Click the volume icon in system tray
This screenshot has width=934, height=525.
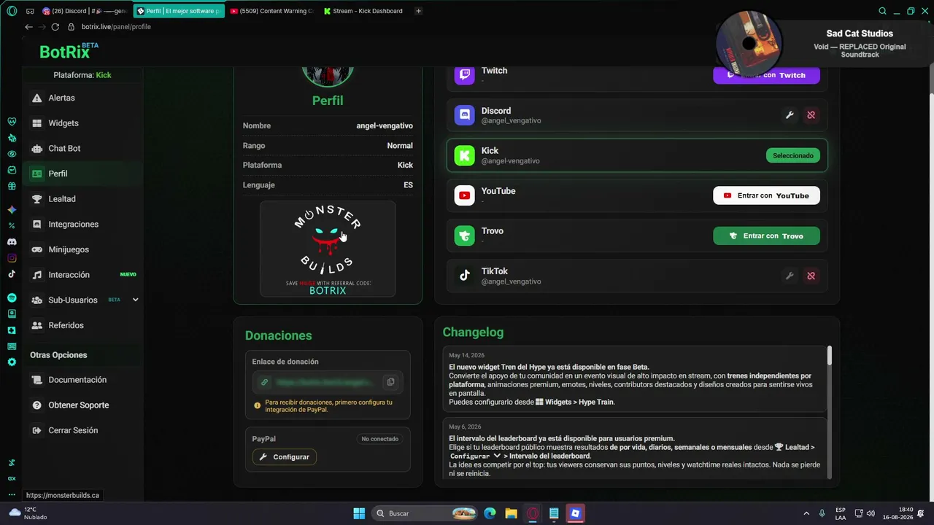point(871,513)
